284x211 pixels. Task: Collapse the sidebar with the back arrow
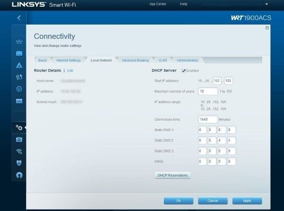click(x=19, y=18)
